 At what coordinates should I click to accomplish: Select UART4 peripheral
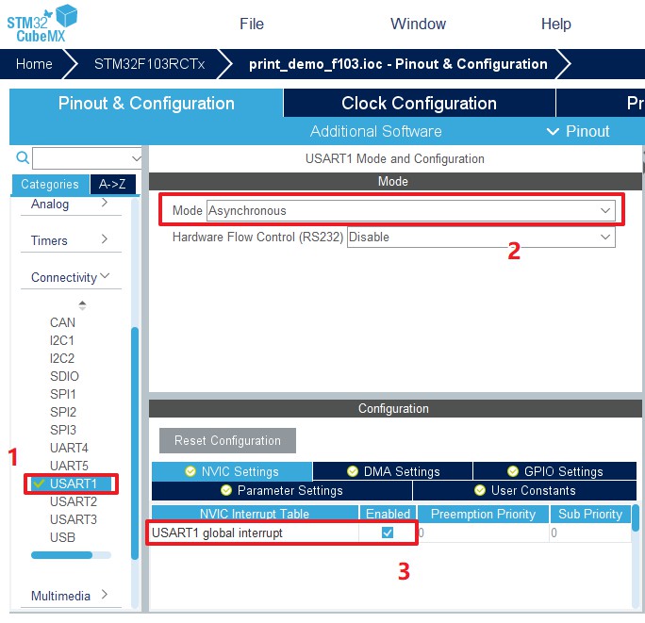(x=69, y=448)
